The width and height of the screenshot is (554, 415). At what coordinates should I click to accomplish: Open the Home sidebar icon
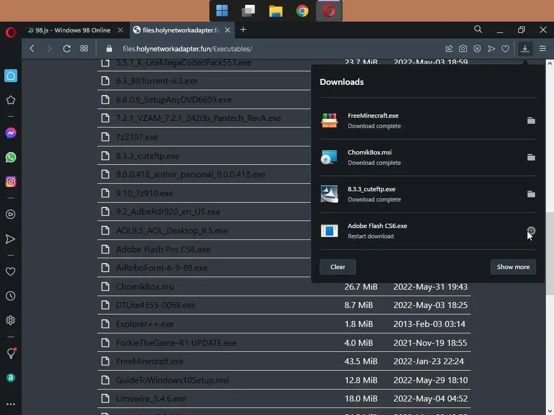(x=11, y=76)
